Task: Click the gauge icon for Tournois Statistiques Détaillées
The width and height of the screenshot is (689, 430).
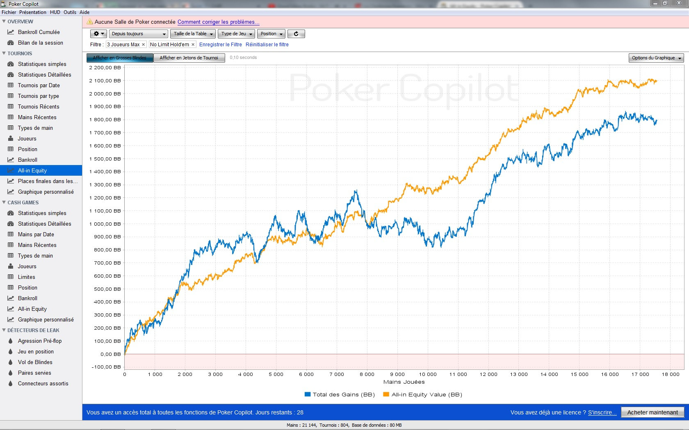Action: pos(11,75)
